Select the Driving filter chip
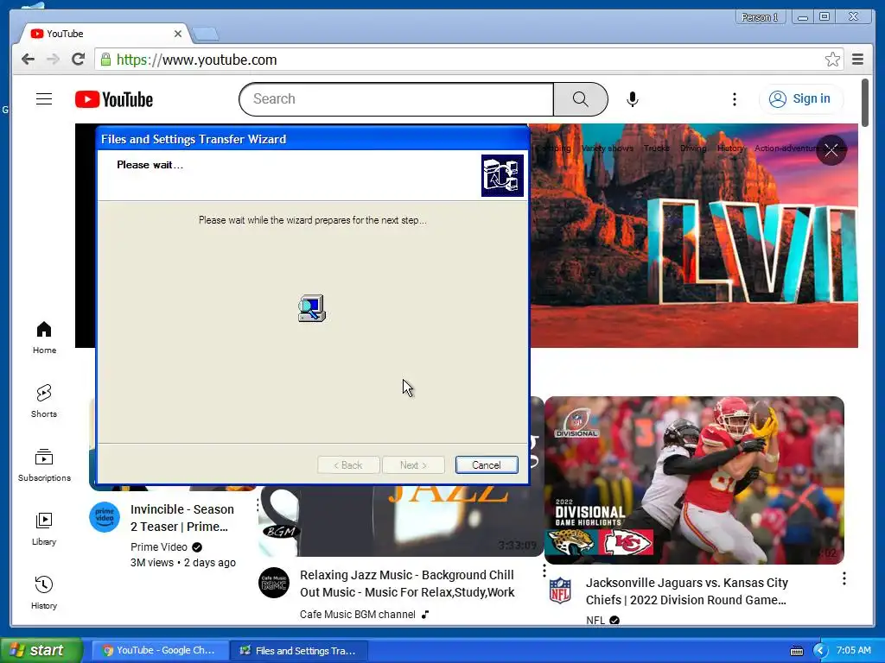The width and height of the screenshot is (885, 663). pyautogui.click(x=693, y=148)
